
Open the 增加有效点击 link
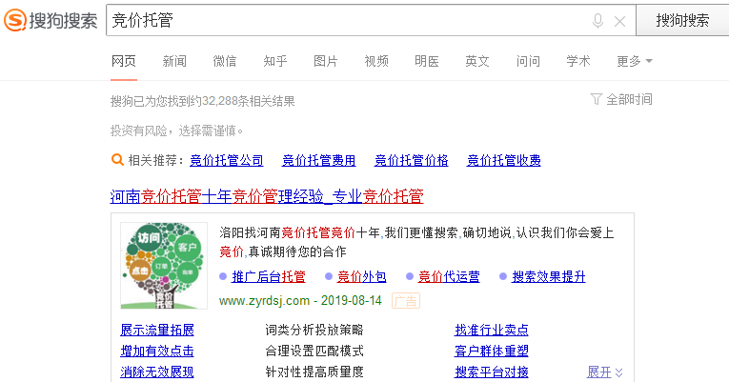[x=157, y=351]
